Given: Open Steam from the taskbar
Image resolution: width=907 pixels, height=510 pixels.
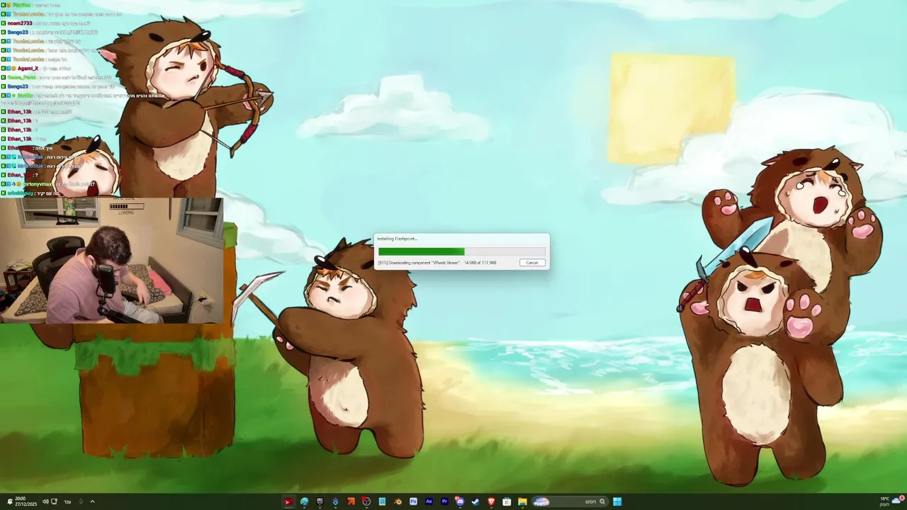Looking at the screenshot, I should tap(475, 501).
